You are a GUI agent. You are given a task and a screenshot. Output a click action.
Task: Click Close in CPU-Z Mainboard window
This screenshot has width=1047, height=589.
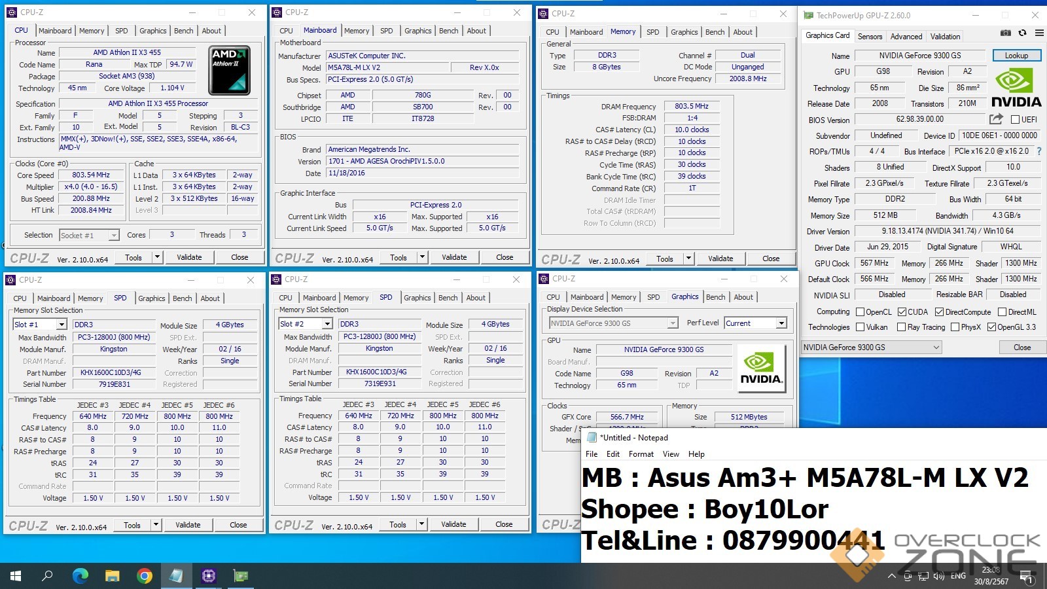click(505, 257)
